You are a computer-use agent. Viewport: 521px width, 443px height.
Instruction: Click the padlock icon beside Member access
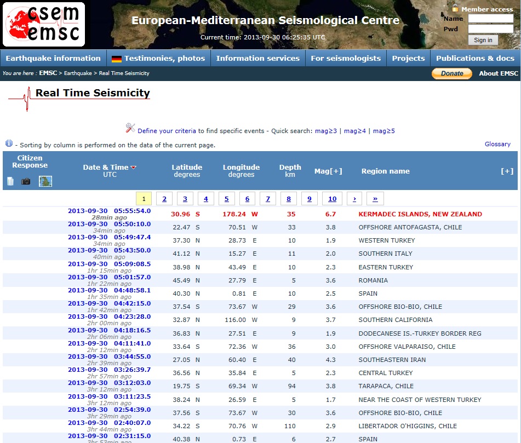(x=455, y=8)
